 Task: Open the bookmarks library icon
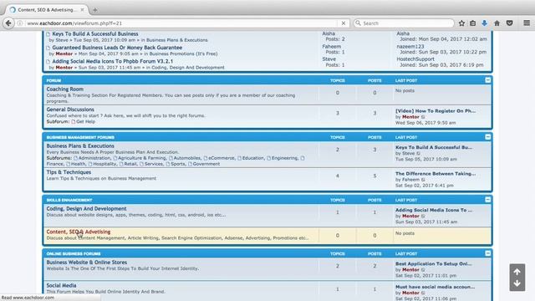[x=472, y=23]
